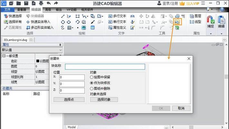Screen dimensions: 229x129
Task: Pin the 属性 panel with pushpin icon
Action: point(60,45)
